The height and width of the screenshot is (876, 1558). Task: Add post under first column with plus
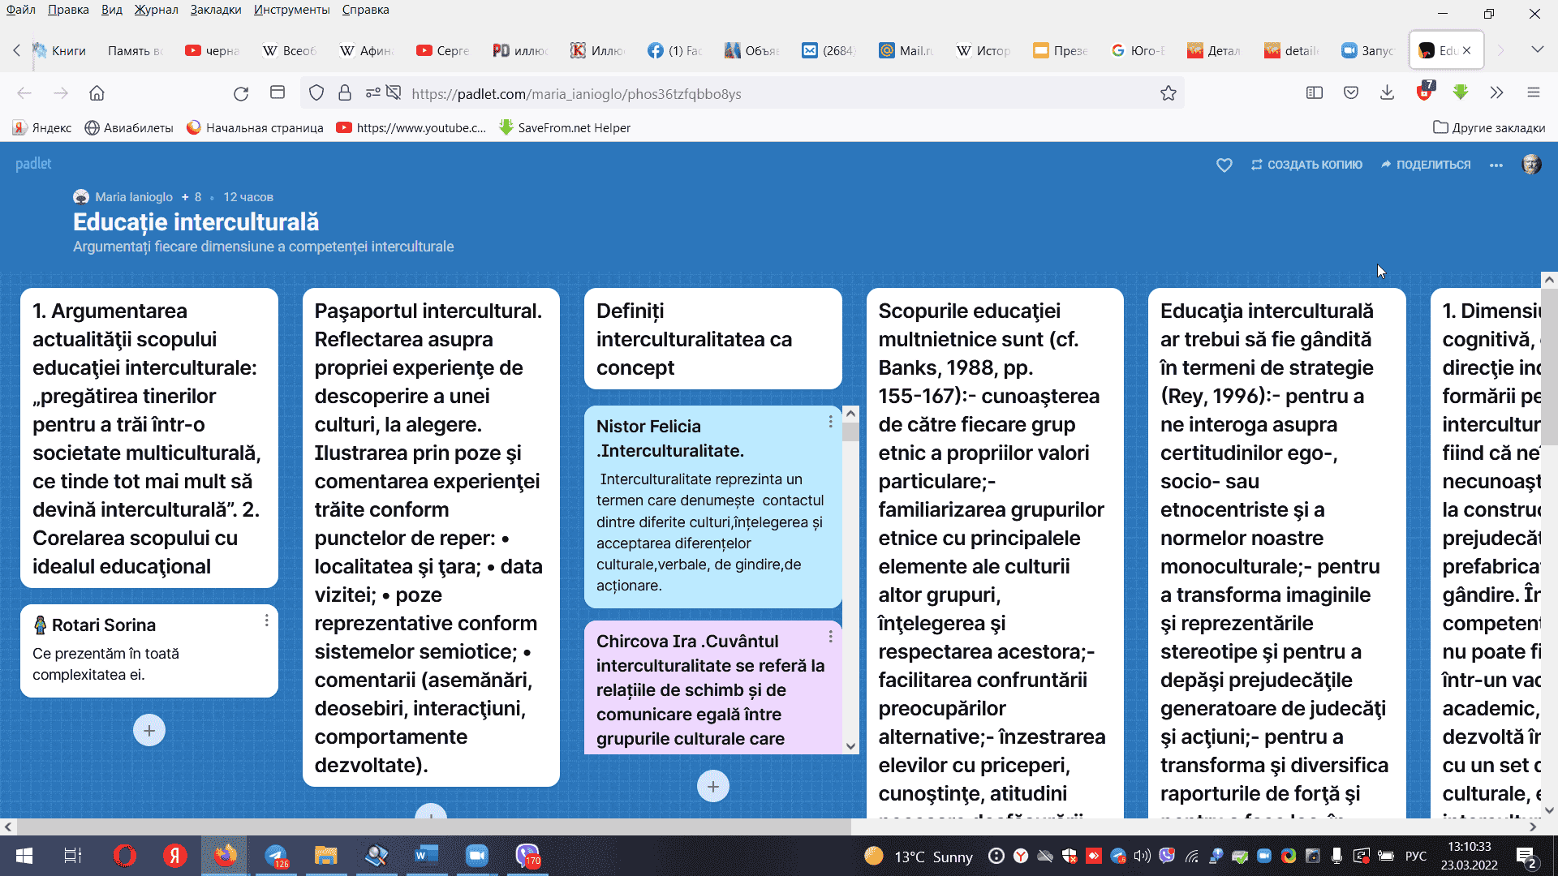[x=149, y=730]
